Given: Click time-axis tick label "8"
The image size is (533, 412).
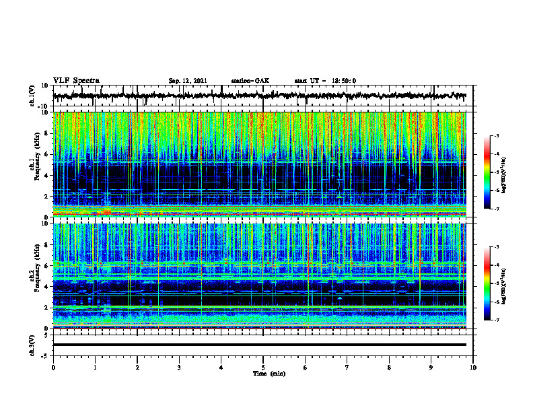Looking at the screenshot, I should point(389,368).
